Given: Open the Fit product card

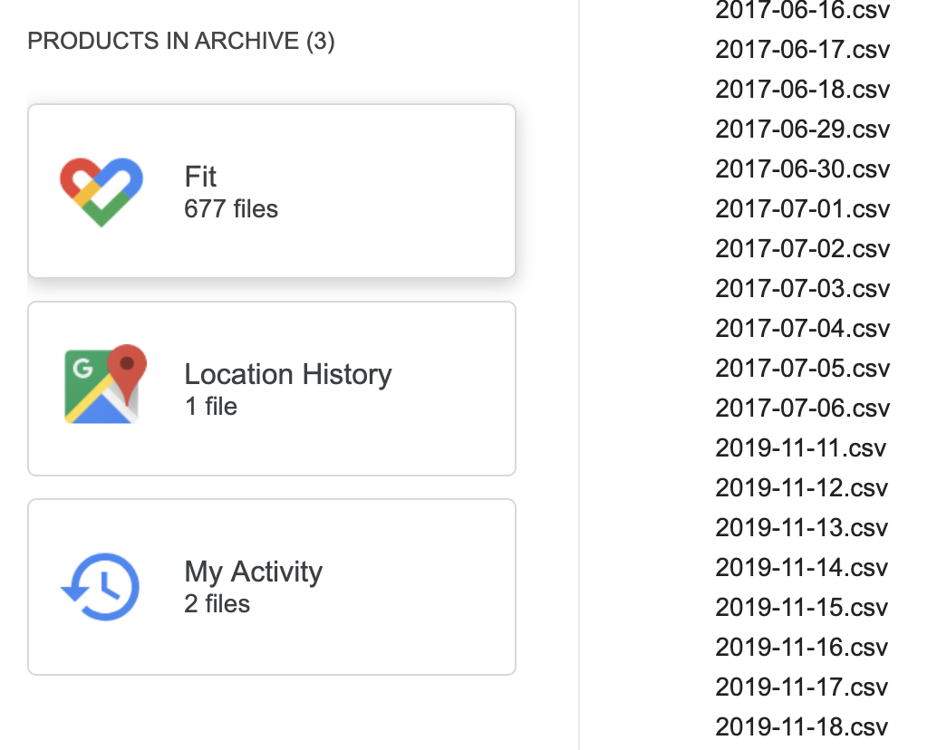Looking at the screenshot, I should [272, 190].
